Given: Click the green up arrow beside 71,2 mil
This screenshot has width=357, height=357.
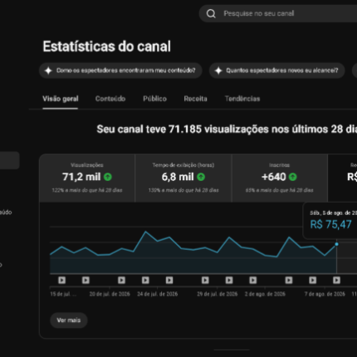Looking at the screenshot, I should pyautogui.click(x=108, y=177).
